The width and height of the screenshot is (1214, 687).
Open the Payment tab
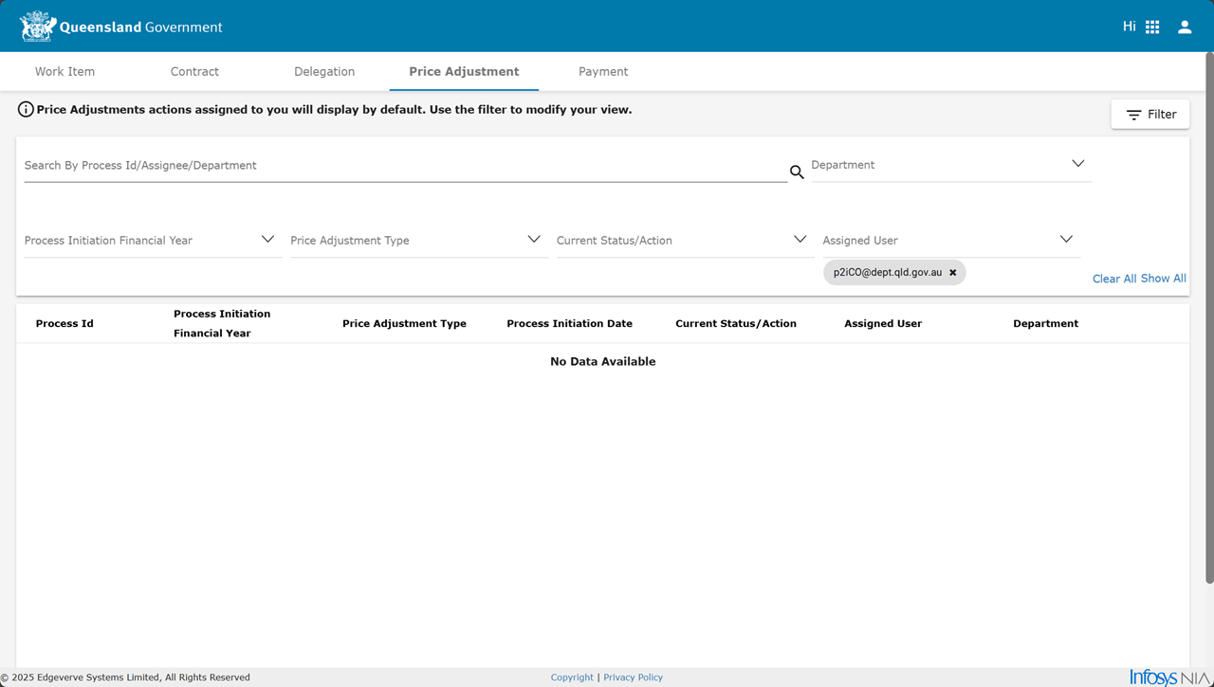[603, 72]
